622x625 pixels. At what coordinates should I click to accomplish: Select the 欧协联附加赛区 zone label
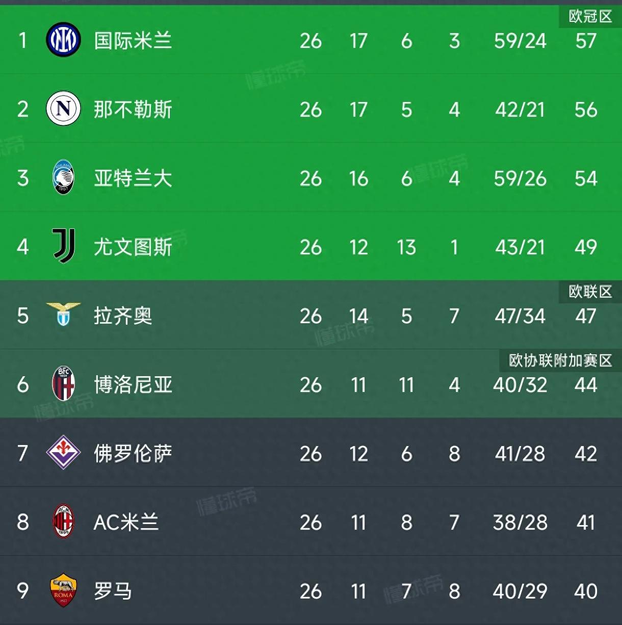point(560,360)
